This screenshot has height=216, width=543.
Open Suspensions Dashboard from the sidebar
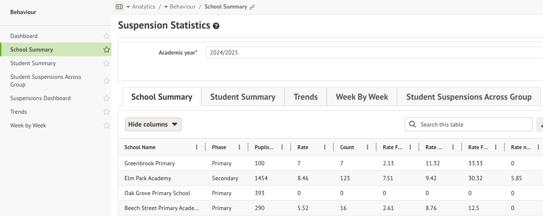(x=41, y=98)
